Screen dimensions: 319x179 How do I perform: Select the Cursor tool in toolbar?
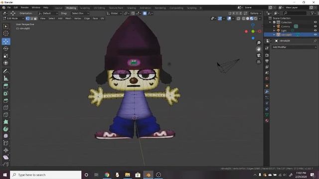[x=5, y=33]
